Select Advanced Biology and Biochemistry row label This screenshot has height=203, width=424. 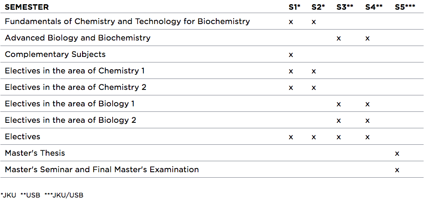[x=77, y=38]
